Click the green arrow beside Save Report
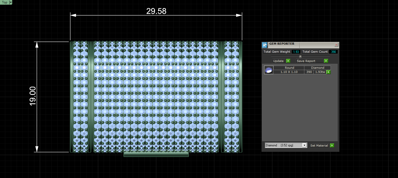 [x=326, y=61]
